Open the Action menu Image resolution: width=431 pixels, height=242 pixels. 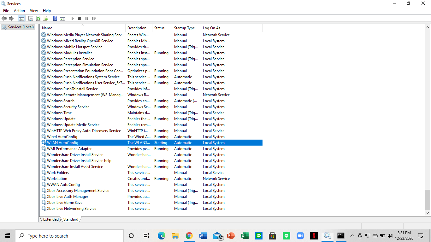19,11
